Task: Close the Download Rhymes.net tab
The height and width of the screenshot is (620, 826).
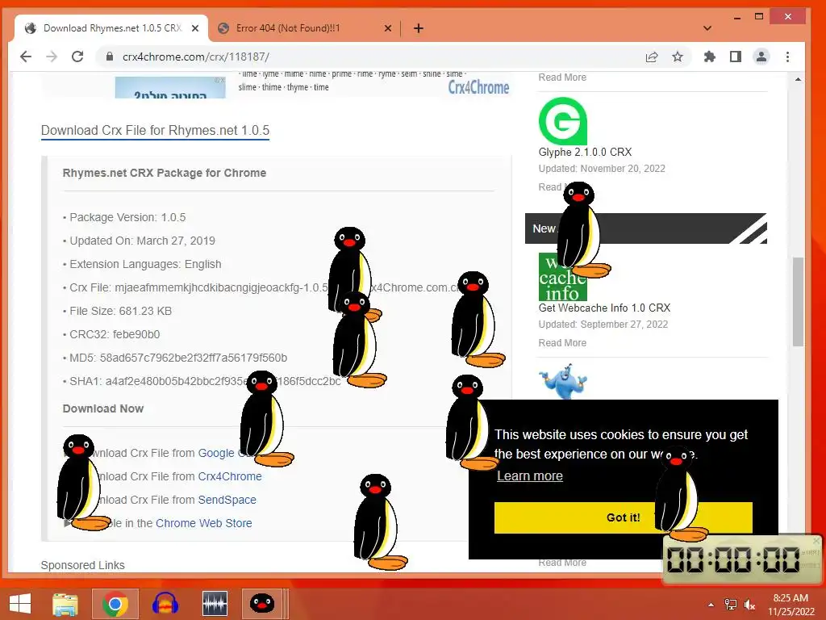Action: pos(195,28)
